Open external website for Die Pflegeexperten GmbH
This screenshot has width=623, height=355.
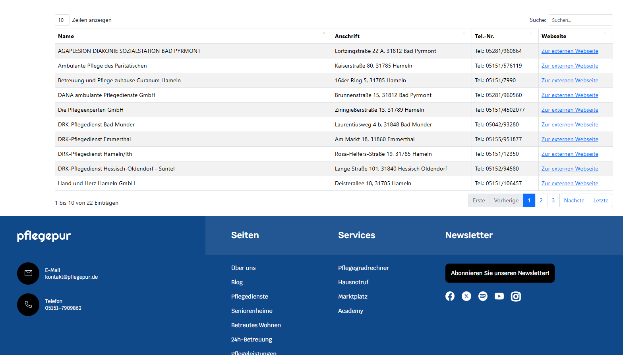click(x=570, y=110)
